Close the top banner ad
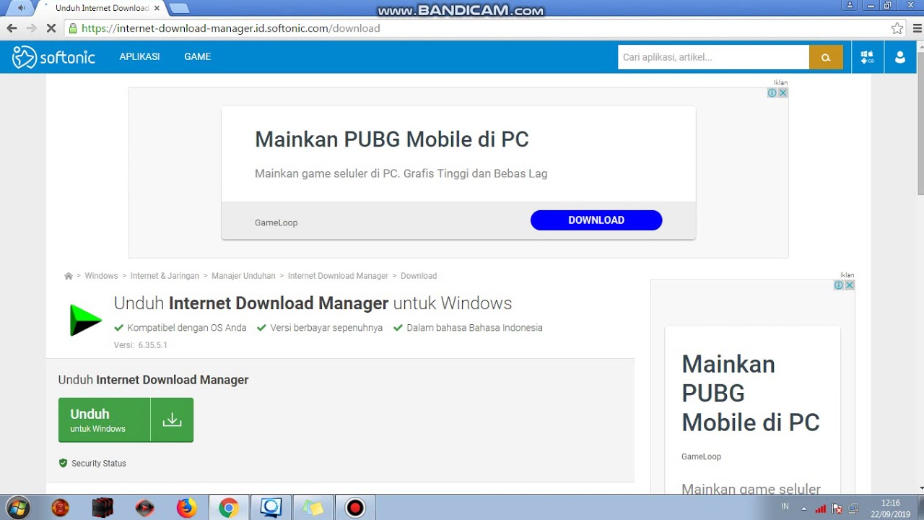 783,93
